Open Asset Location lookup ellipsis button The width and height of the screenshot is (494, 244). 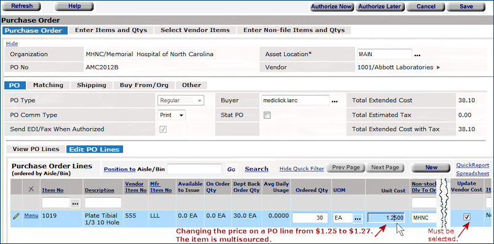tap(418, 55)
